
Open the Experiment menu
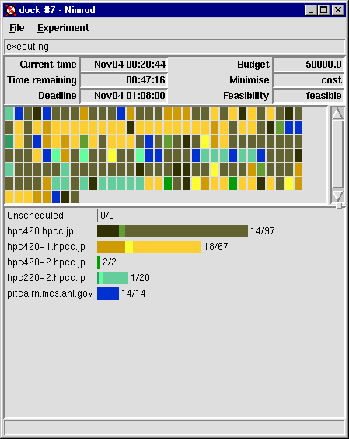[63, 28]
